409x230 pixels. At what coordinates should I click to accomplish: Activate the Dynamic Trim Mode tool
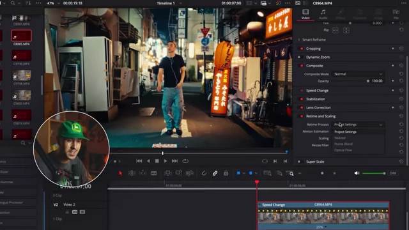tap(143, 173)
